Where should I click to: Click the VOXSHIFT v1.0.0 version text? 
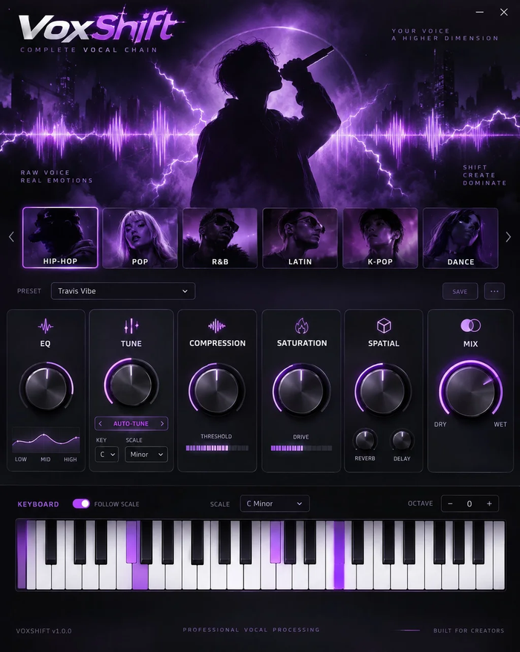tap(44, 630)
